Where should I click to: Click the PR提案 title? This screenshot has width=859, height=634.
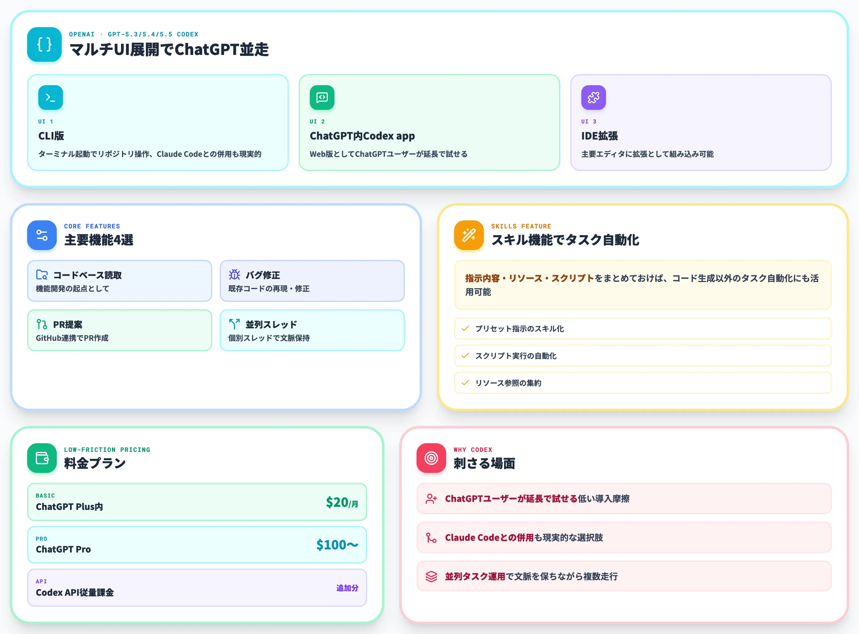click(x=68, y=325)
